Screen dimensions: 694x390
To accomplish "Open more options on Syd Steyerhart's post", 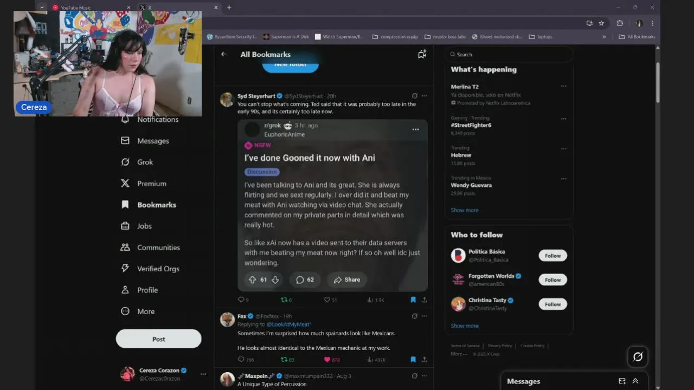I will [424, 96].
